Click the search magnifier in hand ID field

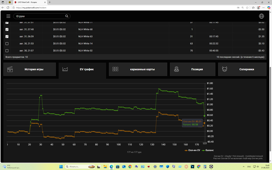66,16
